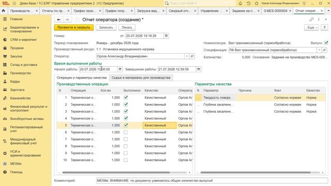The height and width of the screenshot is (186, 331).
Task: Open Склад и доставка section
Action: [23, 65]
